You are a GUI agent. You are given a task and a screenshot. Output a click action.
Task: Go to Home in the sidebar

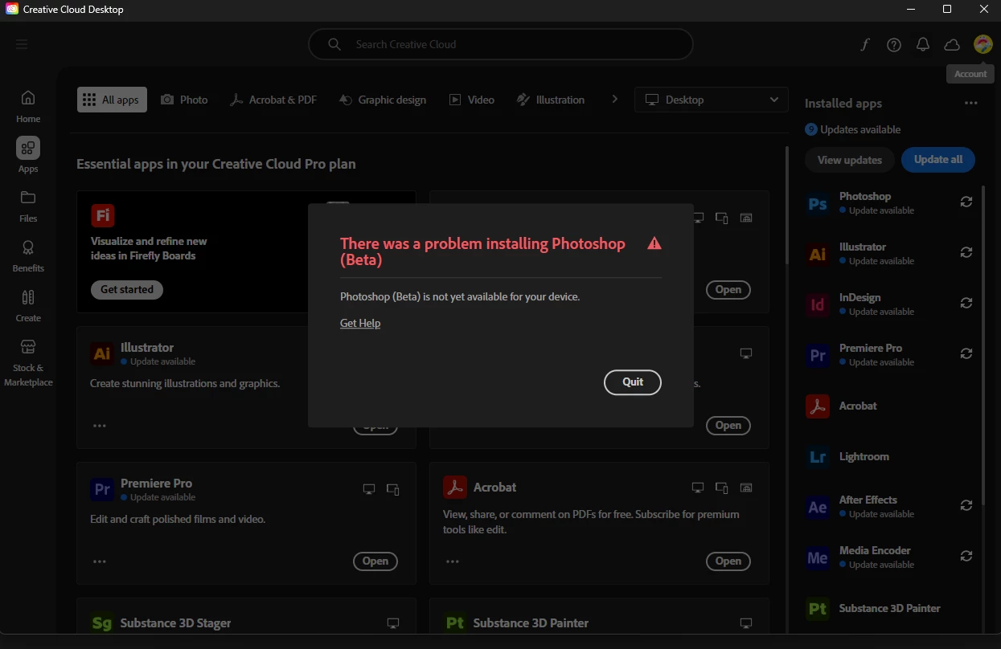[x=28, y=106]
